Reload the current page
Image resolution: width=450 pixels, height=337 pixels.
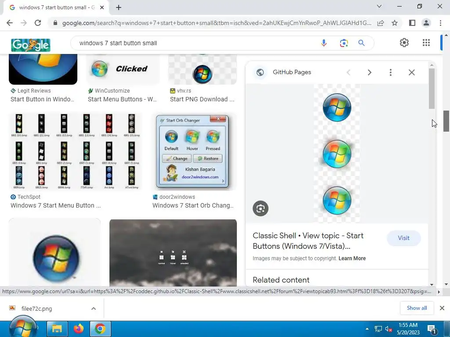pos(38,23)
